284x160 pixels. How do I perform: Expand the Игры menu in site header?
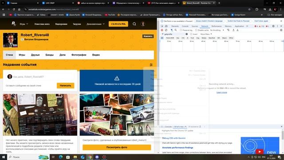(24, 24)
